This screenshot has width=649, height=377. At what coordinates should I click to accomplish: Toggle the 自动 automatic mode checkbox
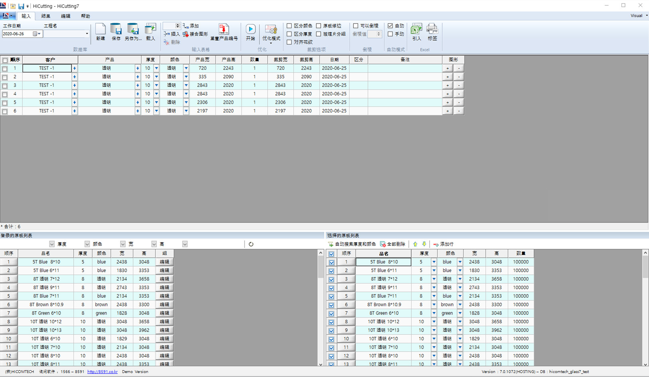click(391, 26)
